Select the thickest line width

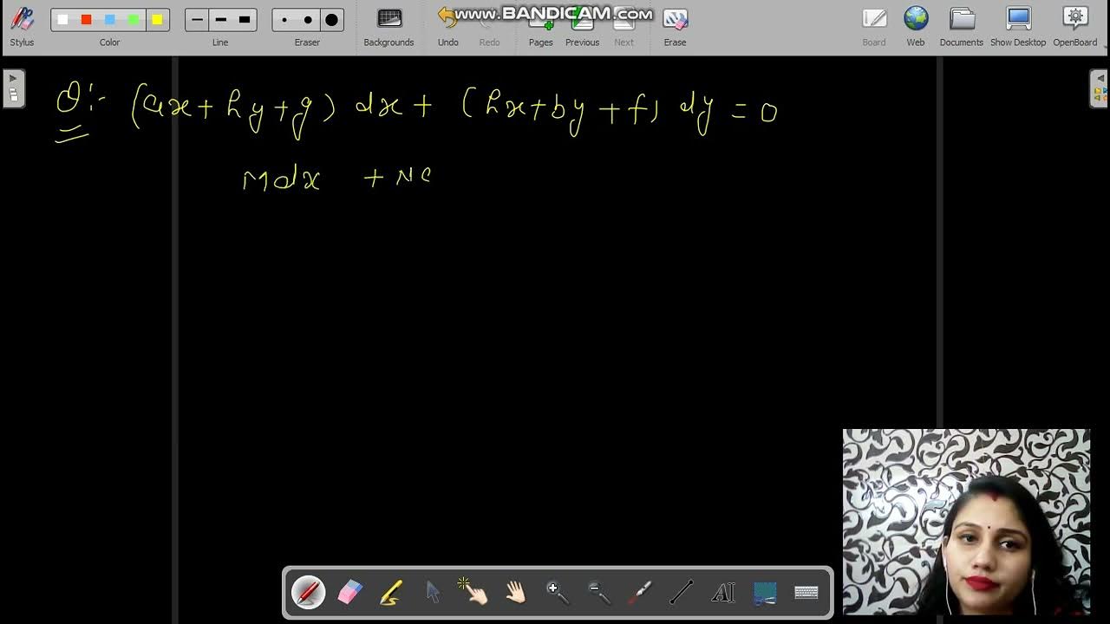point(245,19)
